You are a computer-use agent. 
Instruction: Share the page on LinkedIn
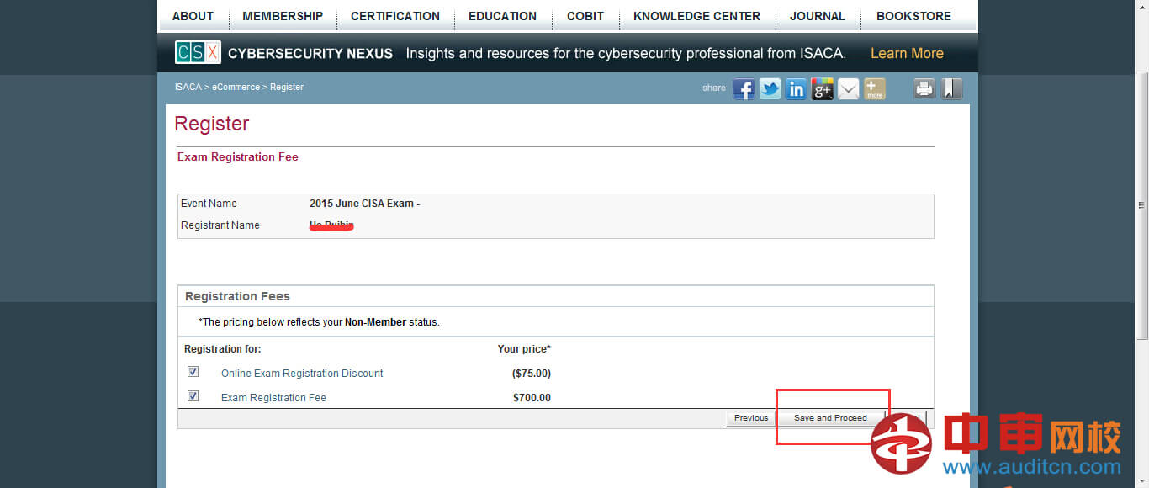(796, 89)
